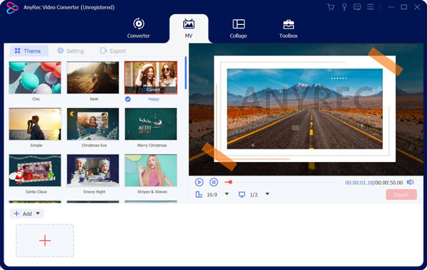Image resolution: width=427 pixels, height=270 pixels.
Task: Switch to the Setting sub-tab
Action: tap(70, 51)
